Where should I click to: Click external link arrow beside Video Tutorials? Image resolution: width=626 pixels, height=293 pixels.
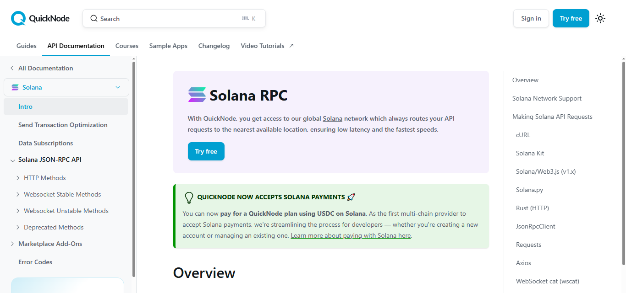click(x=291, y=46)
